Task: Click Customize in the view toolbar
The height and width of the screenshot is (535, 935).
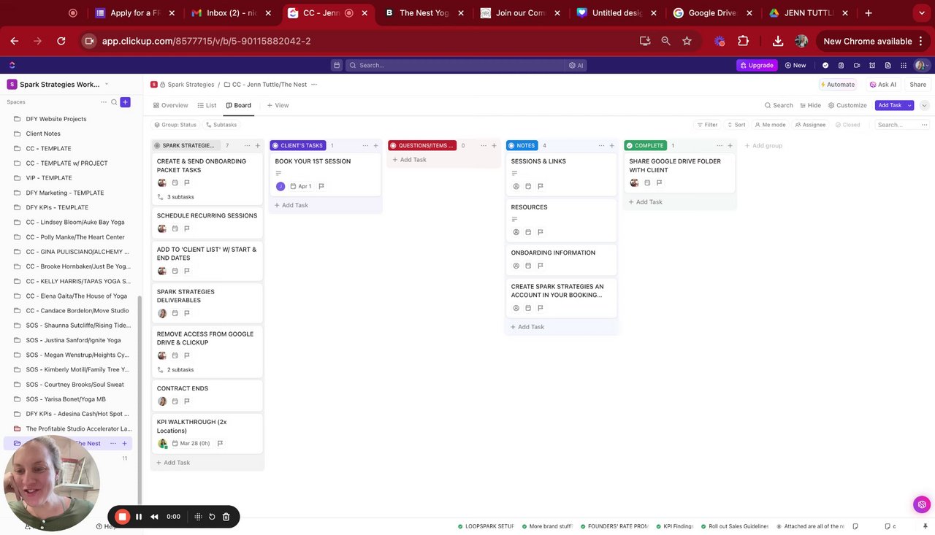Action: (847, 105)
